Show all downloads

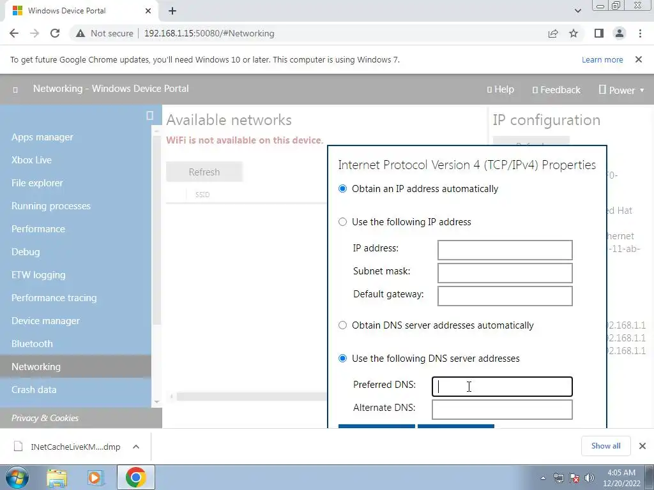point(605,446)
